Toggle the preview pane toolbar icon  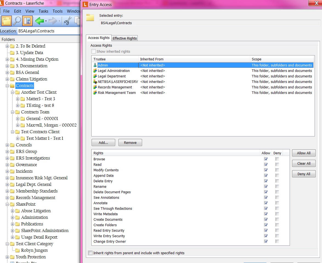[x=27, y=21]
